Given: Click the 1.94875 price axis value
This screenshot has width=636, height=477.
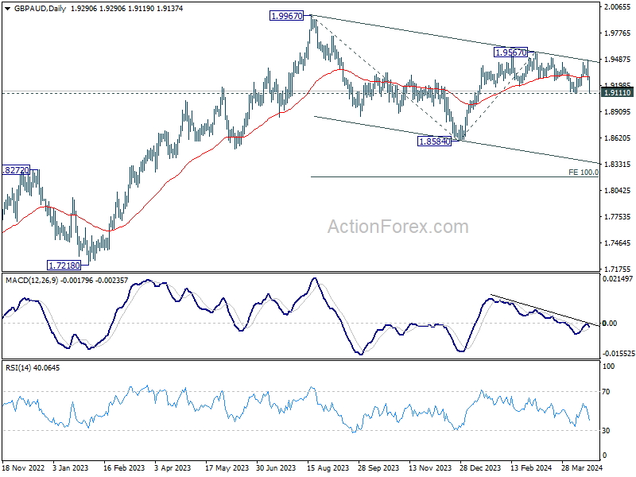Looking at the screenshot, I should [x=618, y=60].
